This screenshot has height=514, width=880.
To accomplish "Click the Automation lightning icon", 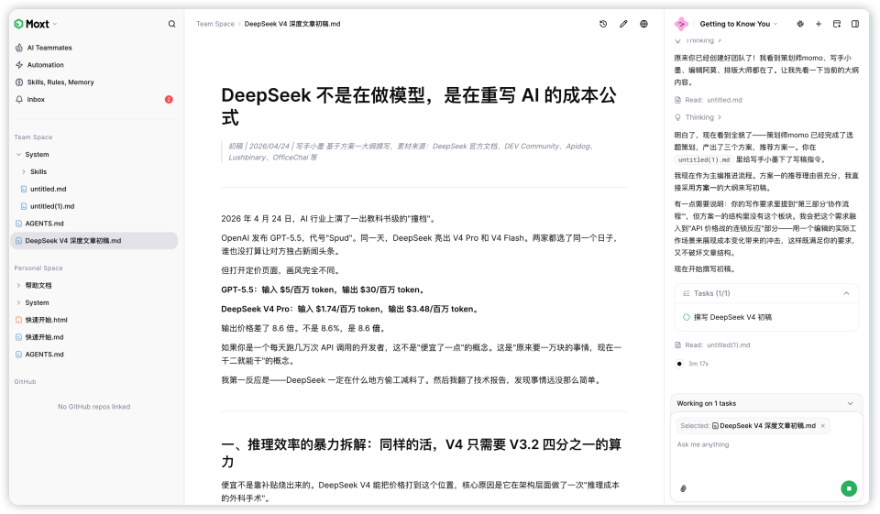I will pos(19,65).
